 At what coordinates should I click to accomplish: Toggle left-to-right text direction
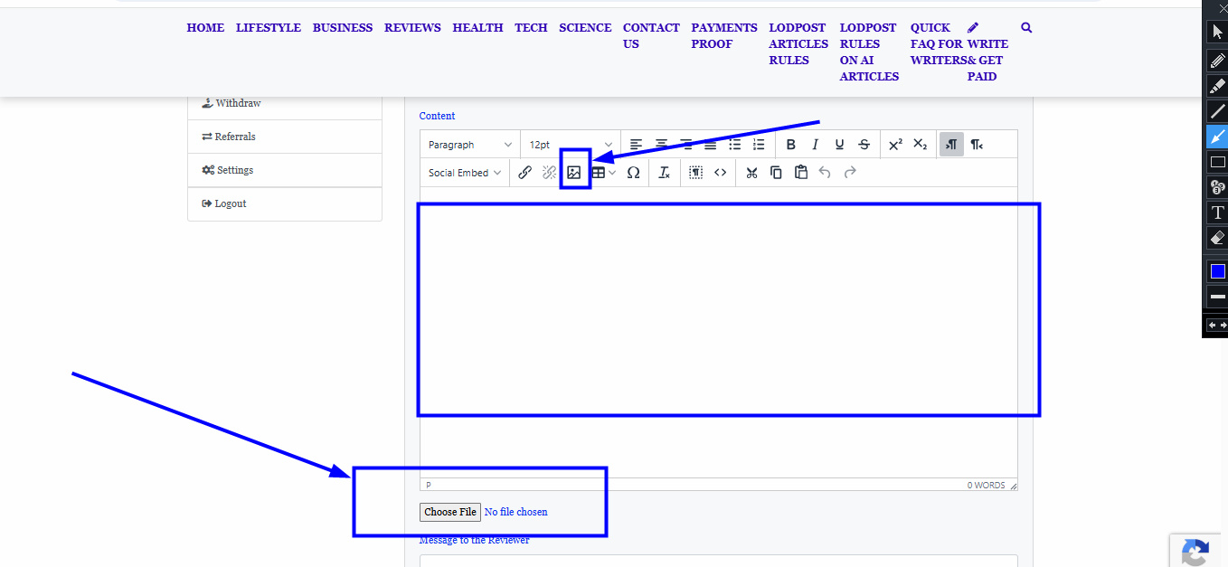(x=951, y=145)
